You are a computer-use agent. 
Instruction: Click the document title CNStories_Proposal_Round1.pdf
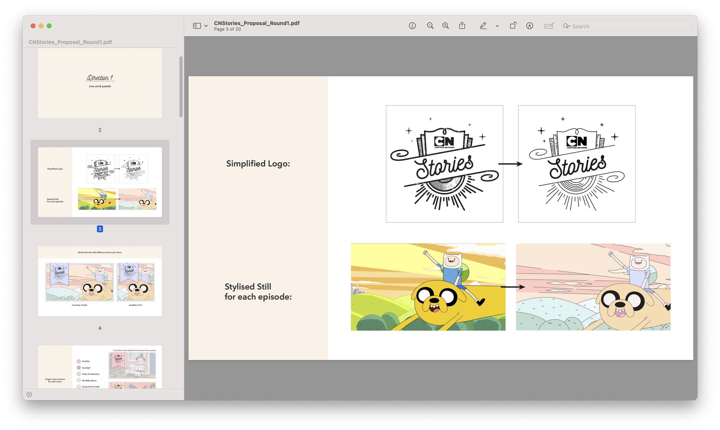pyautogui.click(x=257, y=23)
